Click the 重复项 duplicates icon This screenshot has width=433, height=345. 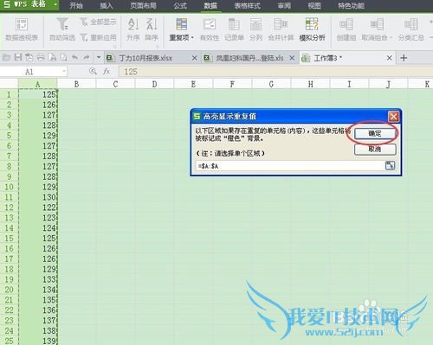(181, 24)
